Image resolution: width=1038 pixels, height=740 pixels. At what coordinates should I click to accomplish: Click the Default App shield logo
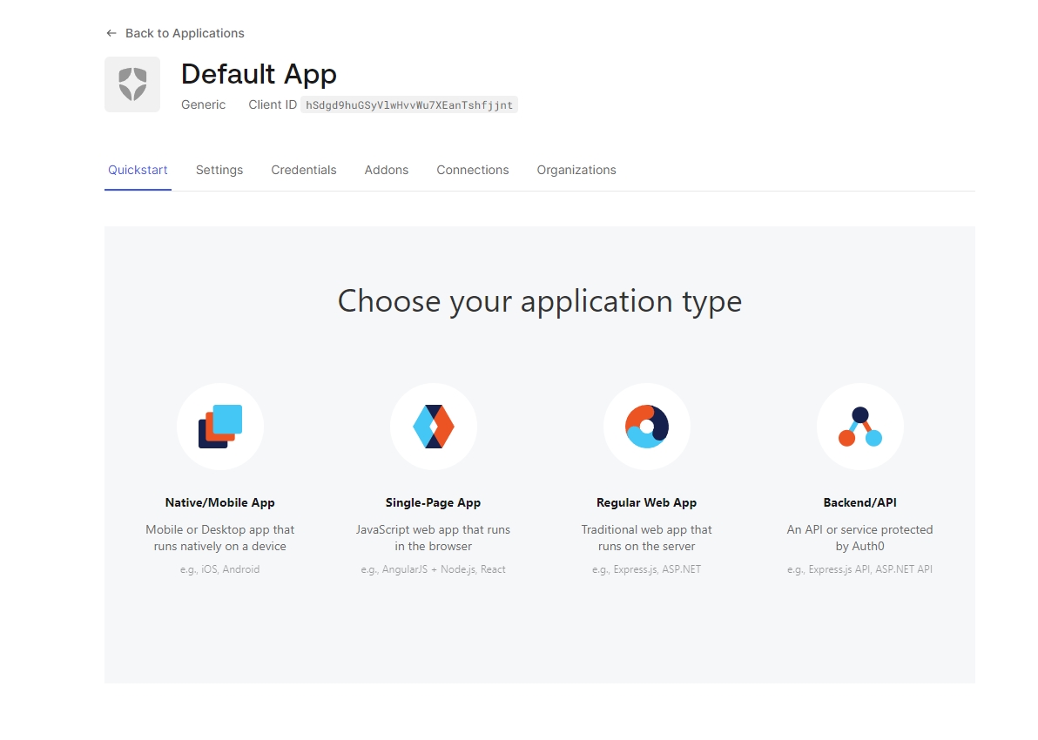pos(132,84)
